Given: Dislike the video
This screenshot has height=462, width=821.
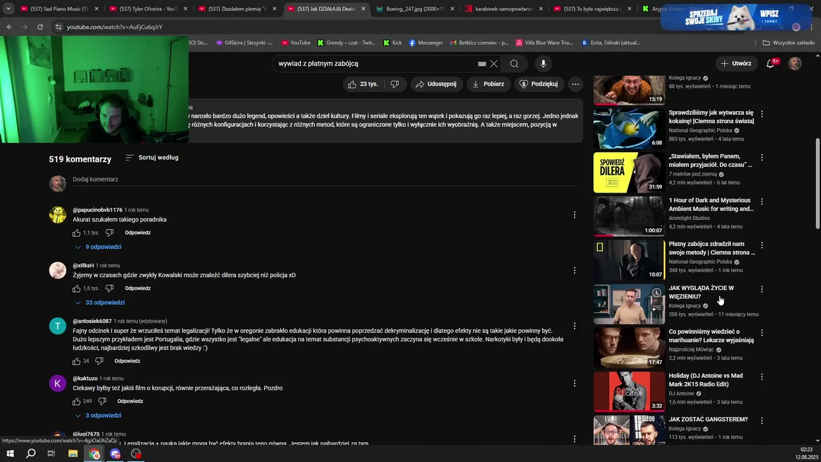Looking at the screenshot, I should (x=394, y=84).
